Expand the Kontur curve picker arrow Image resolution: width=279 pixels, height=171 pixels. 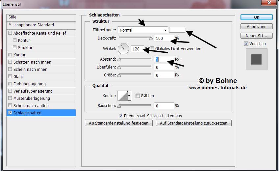pyautogui.click(x=129, y=96)
